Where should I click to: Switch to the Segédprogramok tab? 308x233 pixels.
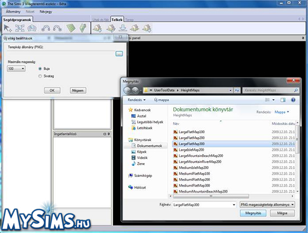pos(17,20)
